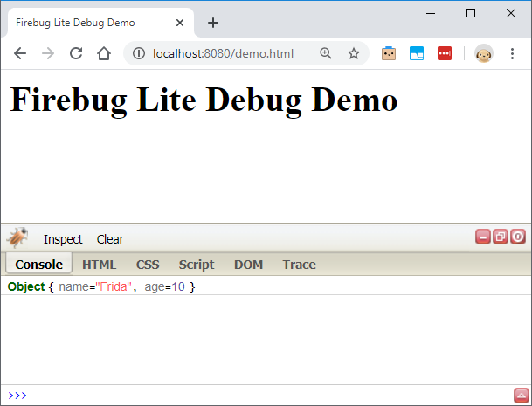This screenshot has height=406, width=532.
Task: Show the DOM tab
Action: tap(248, 265)
